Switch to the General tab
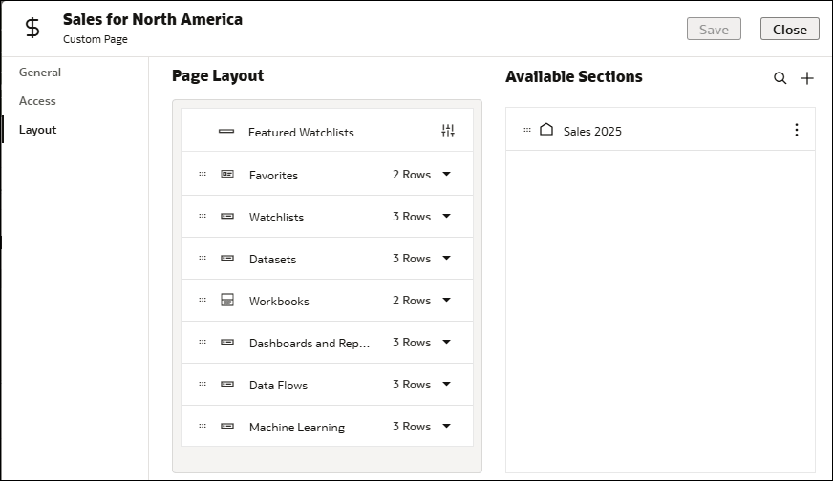 (x=40, y=73)
